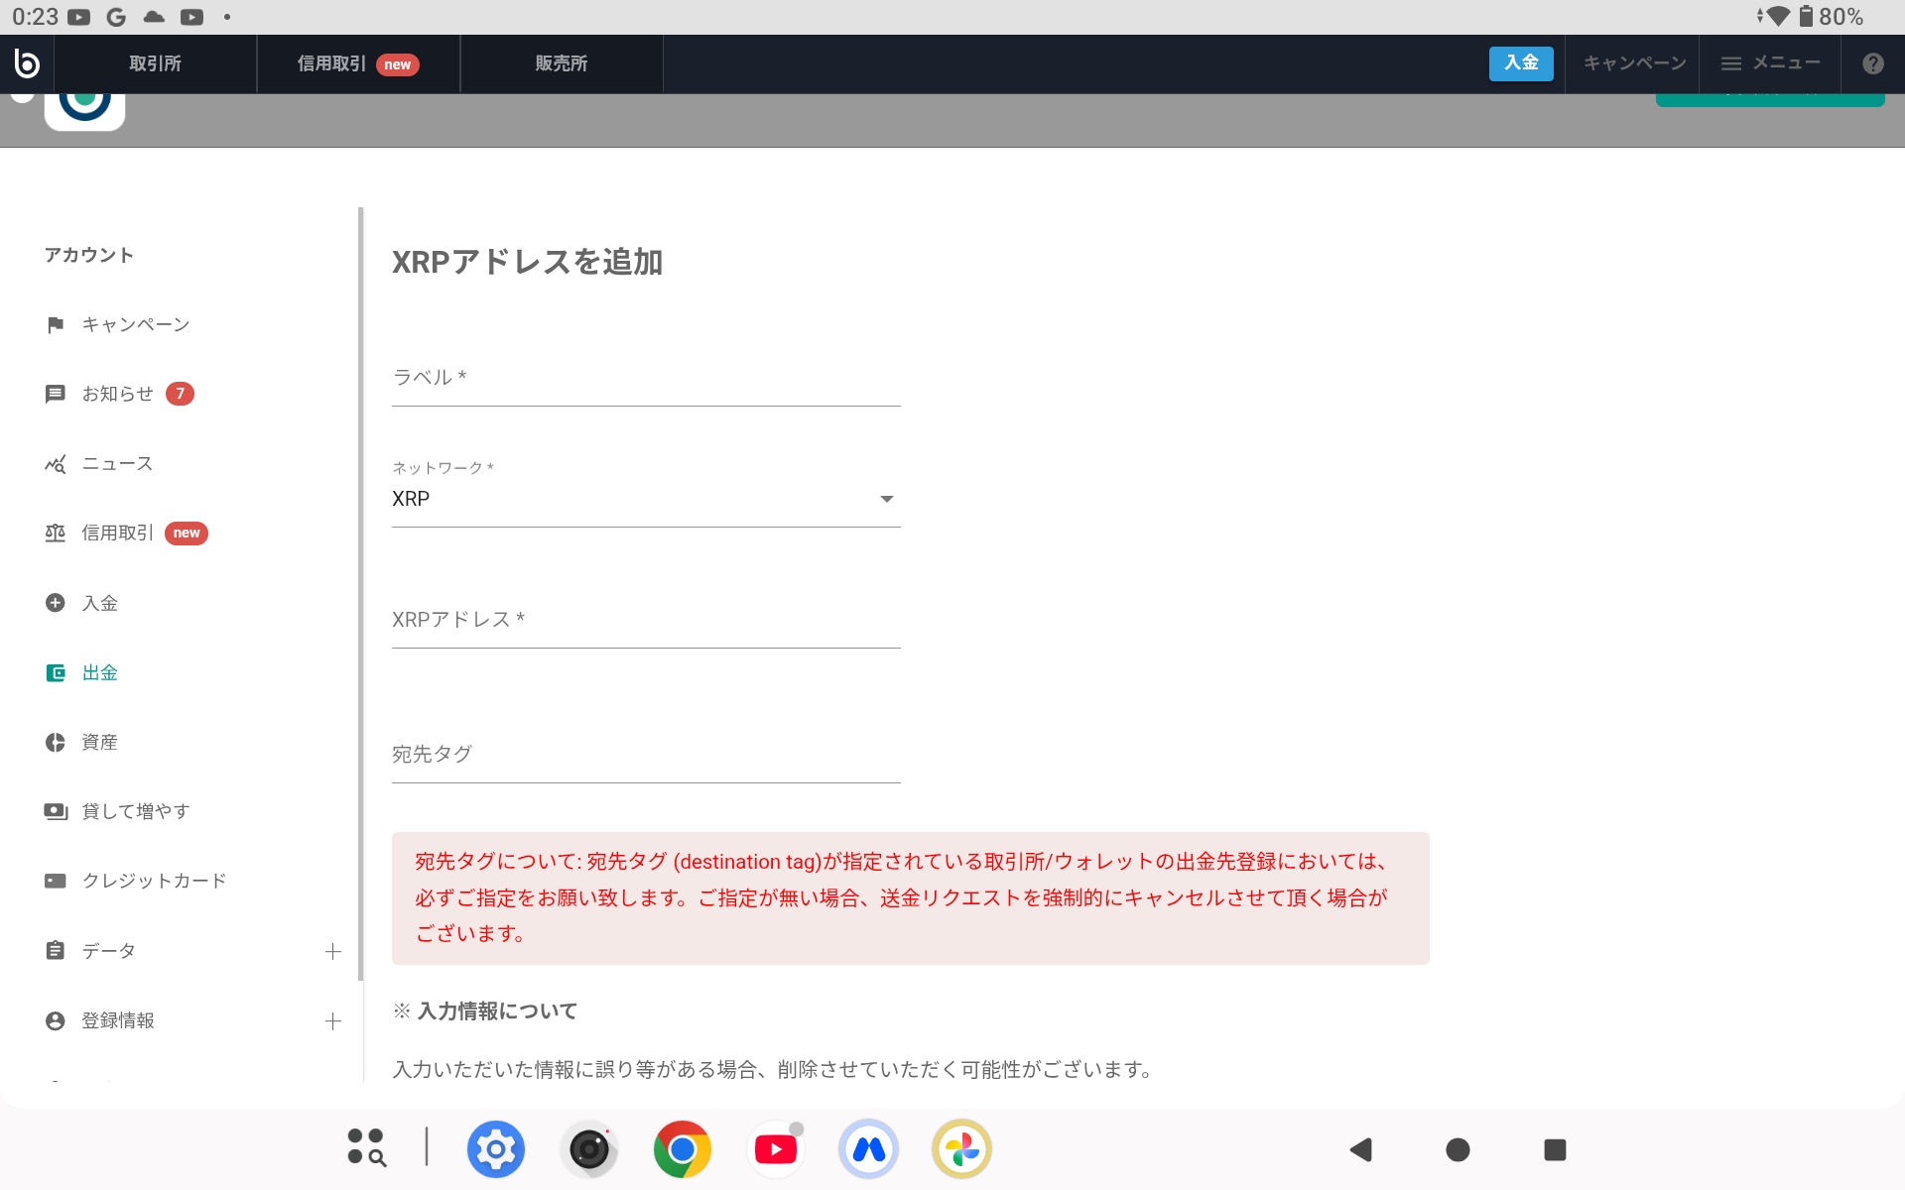Open the Meta AI app icon
Viewport: 1905px width, 1190px height.
point(869,1149)
